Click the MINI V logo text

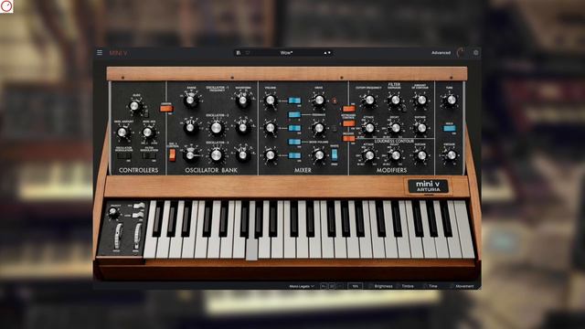click(118, 53)
